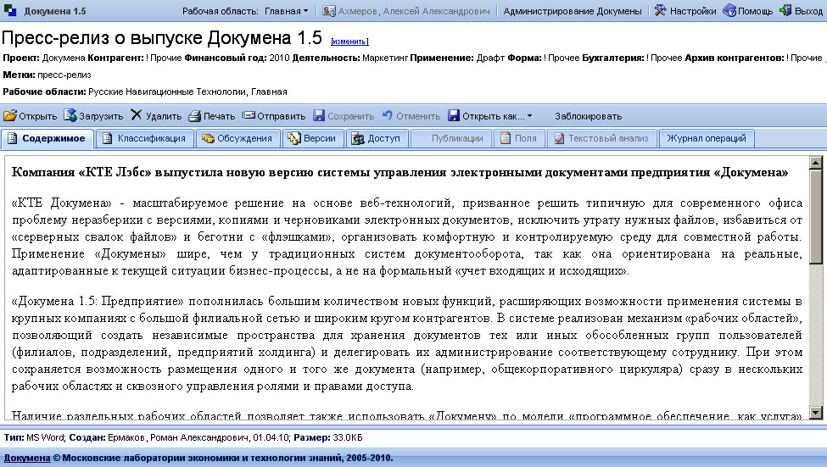This screenshot has height=467, width=827.
Task: Click the Открыть folder icon
Action: click(x=10, y=115)
